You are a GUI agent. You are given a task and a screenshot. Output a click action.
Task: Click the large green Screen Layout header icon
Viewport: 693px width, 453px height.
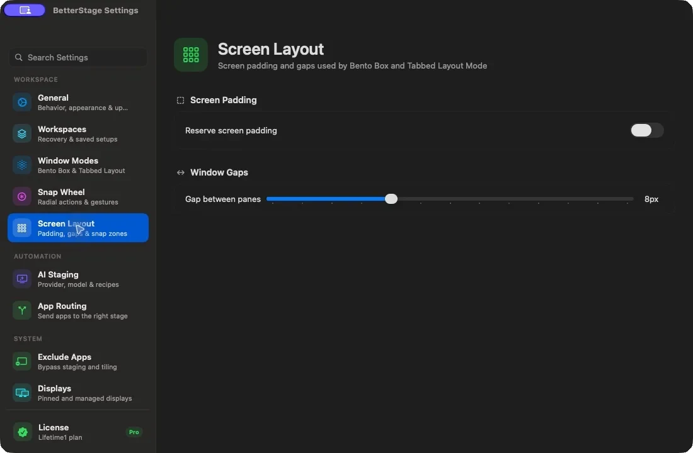[191, 55]
